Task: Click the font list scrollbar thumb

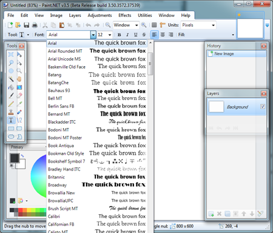Action: pyautogui.click(x=150, y=64)
